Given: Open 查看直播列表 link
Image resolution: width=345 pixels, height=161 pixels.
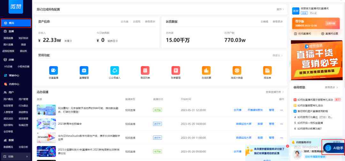Looking at the screenshot, I should pos(275,92).
